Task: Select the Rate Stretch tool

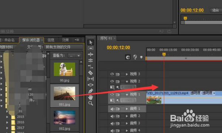Action: coord(91,66)
